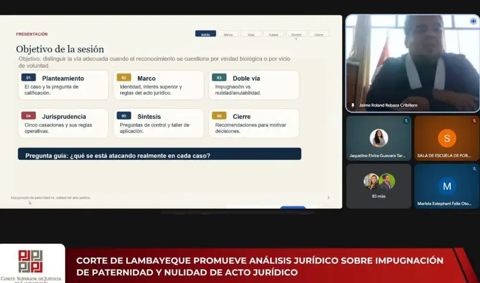Image resolution: width=480 pixels, height=283 pixels.
Task: Click the Preguntas de control y taller text
Action: tap(155, 128)
